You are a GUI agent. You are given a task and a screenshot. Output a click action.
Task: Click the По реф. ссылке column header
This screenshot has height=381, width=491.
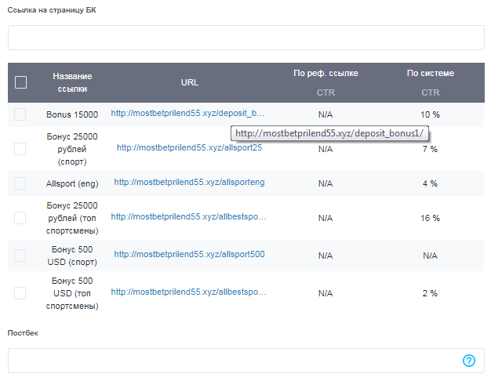tap(326, 74)
